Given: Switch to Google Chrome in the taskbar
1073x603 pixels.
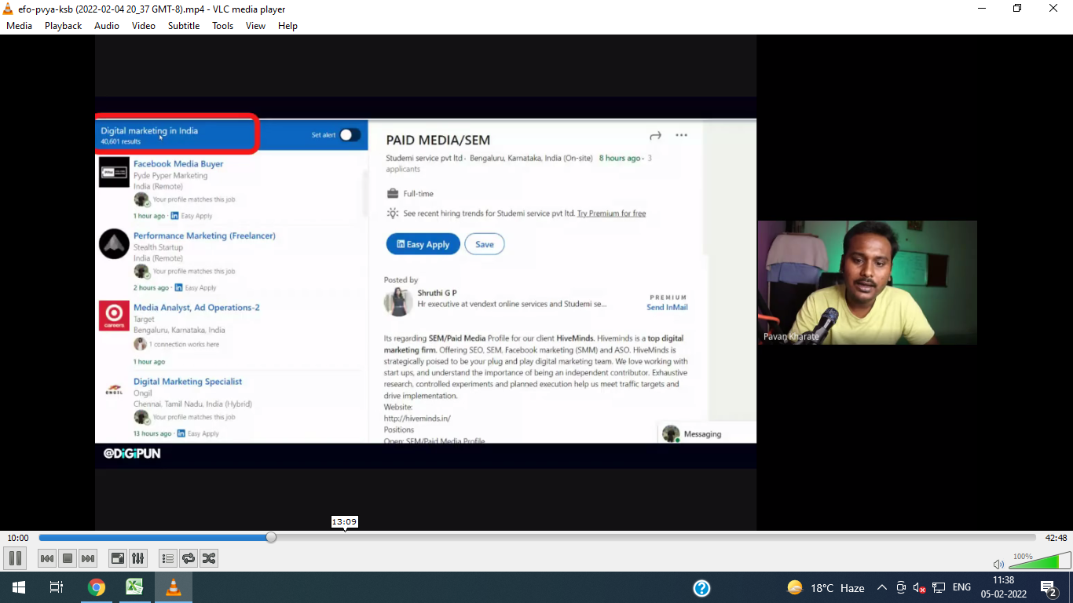Looking at the screenshot, I should (x=96, y=587).
